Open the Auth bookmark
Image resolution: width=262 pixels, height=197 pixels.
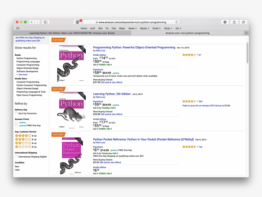[93, 28]
